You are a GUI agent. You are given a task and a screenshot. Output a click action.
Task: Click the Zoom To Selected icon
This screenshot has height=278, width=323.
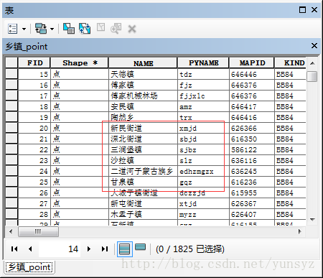(116, 29)
